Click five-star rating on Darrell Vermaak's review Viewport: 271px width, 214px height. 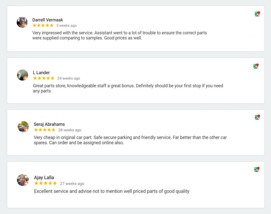pyautogui.click(x=43, y=25)
